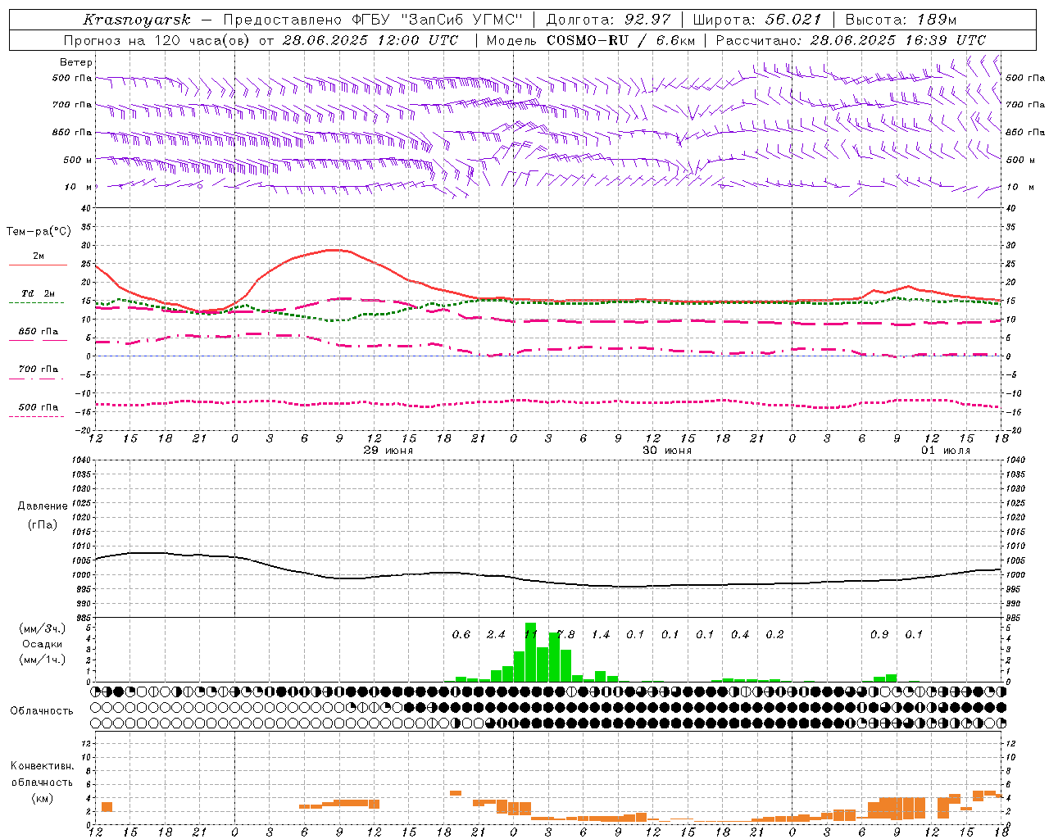Screen dimensions: 1049x839
Task: Click the '1.4' precipitation amount value
Action: [601, 635]
